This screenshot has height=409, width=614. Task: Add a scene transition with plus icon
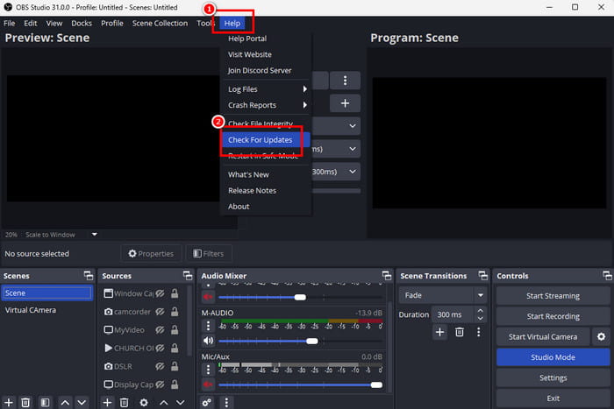pyautogui.click(x=440, y=332)
